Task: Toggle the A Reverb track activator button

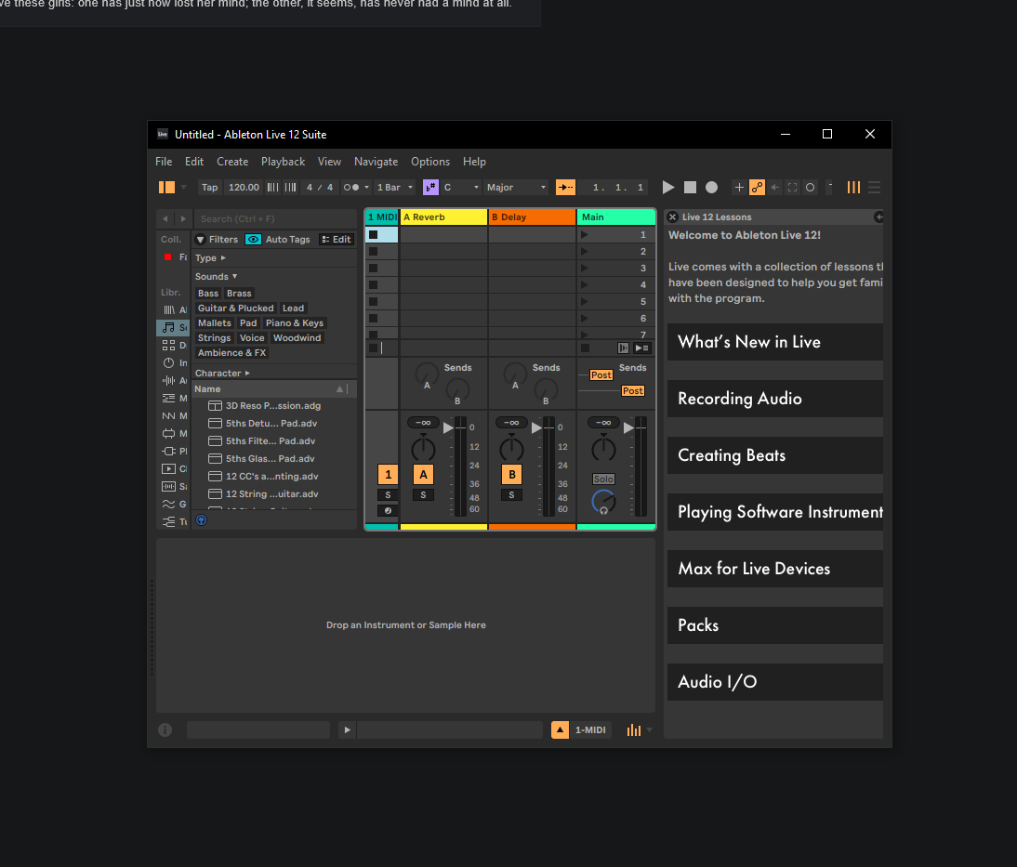Action: tap(424, 475)
